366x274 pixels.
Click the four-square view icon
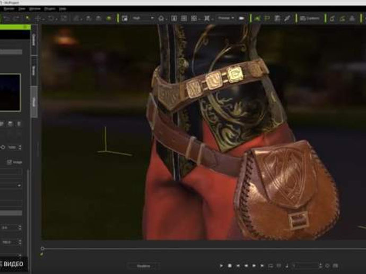[x=194, y=18]
